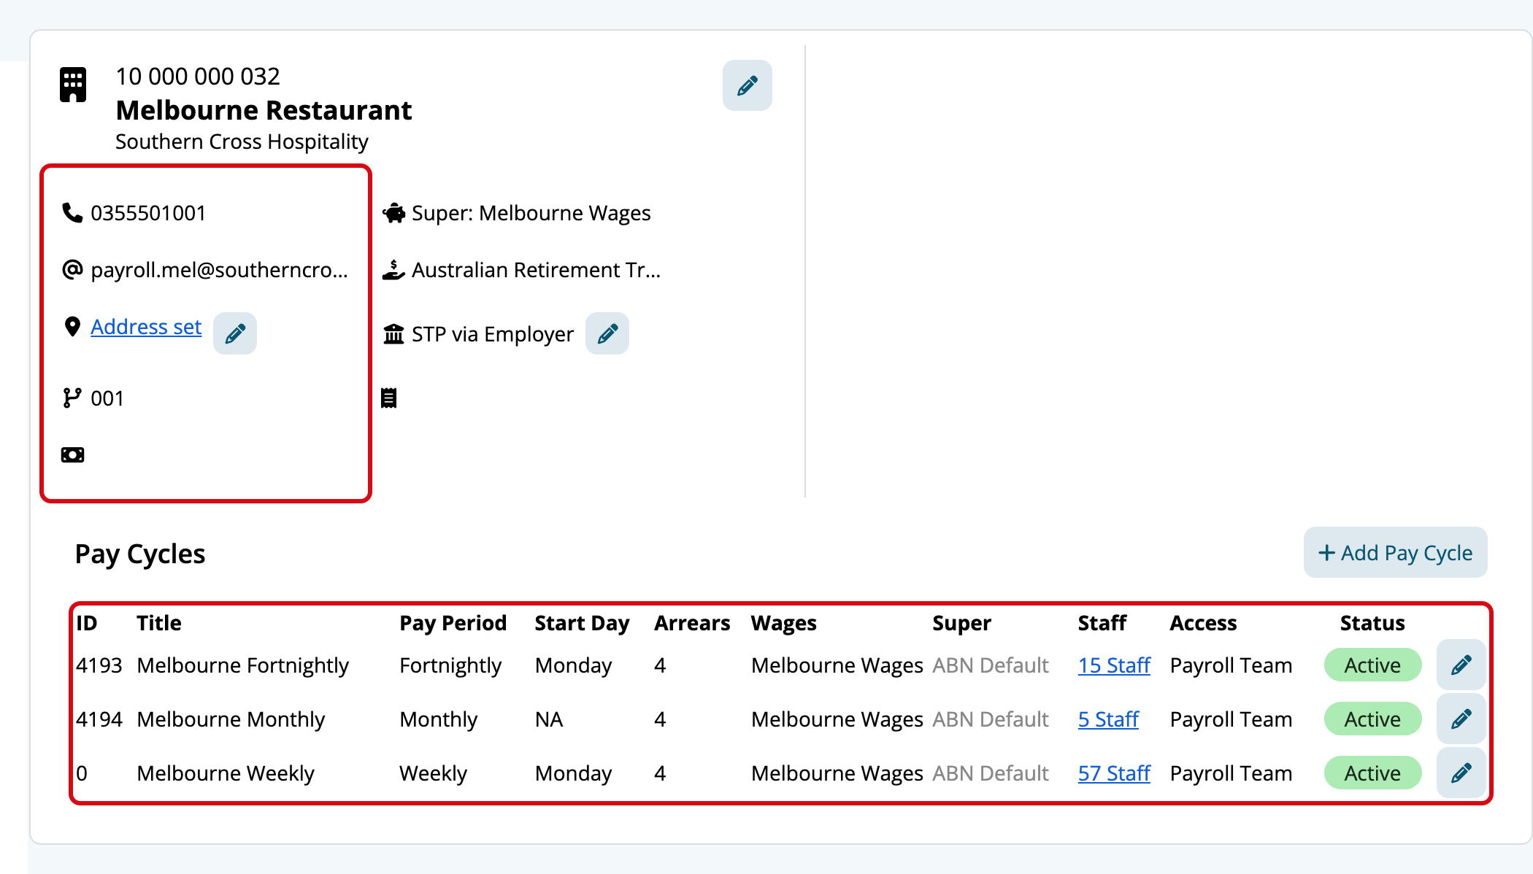Click the edit pencil beside STP via Employer
1533x874 pixels.
(607, 333)
